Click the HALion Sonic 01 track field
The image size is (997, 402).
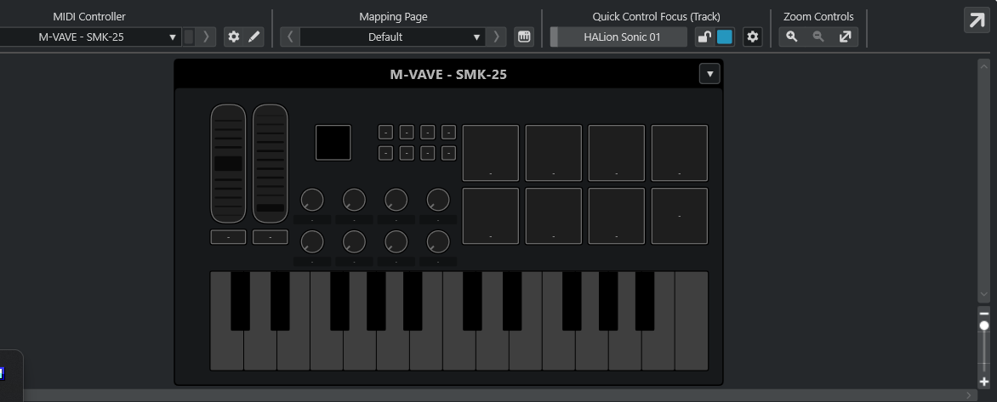coord(622,37)
